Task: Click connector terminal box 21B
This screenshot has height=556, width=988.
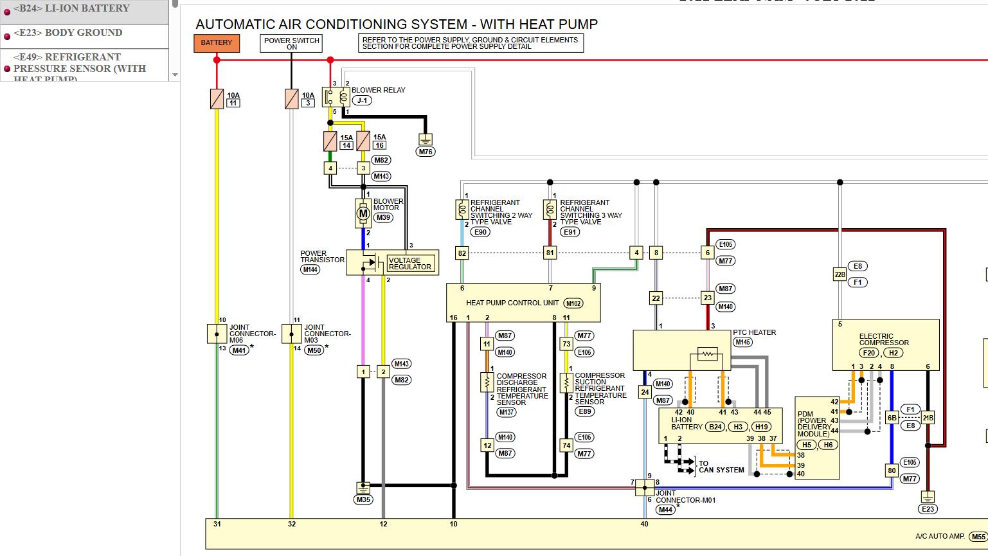Action: 928,418
